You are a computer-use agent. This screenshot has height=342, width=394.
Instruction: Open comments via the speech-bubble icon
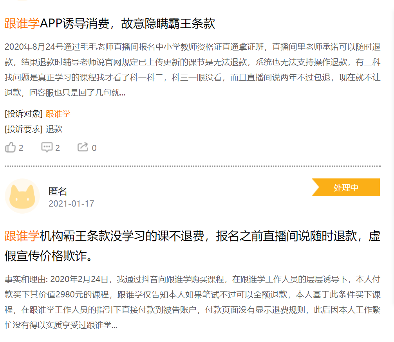[47, 147]
